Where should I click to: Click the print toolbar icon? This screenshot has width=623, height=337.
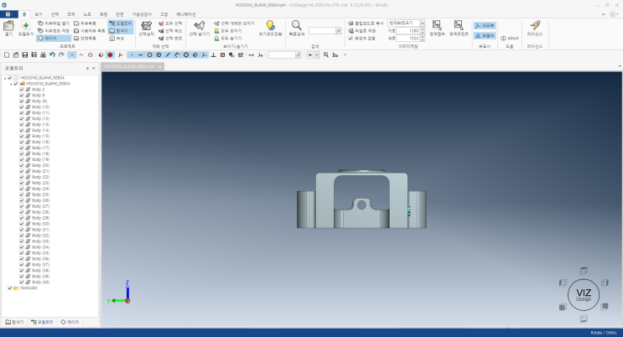pyautogui.click(x=43, y=54)
